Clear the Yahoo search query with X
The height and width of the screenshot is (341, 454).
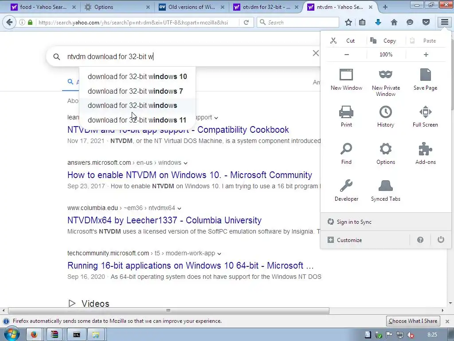coord(316,53)
